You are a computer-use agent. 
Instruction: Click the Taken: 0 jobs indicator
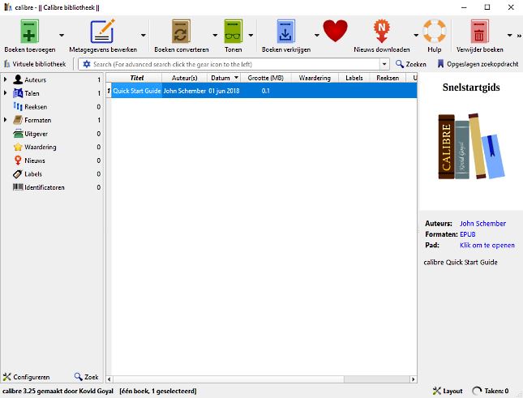coord(491,391)
